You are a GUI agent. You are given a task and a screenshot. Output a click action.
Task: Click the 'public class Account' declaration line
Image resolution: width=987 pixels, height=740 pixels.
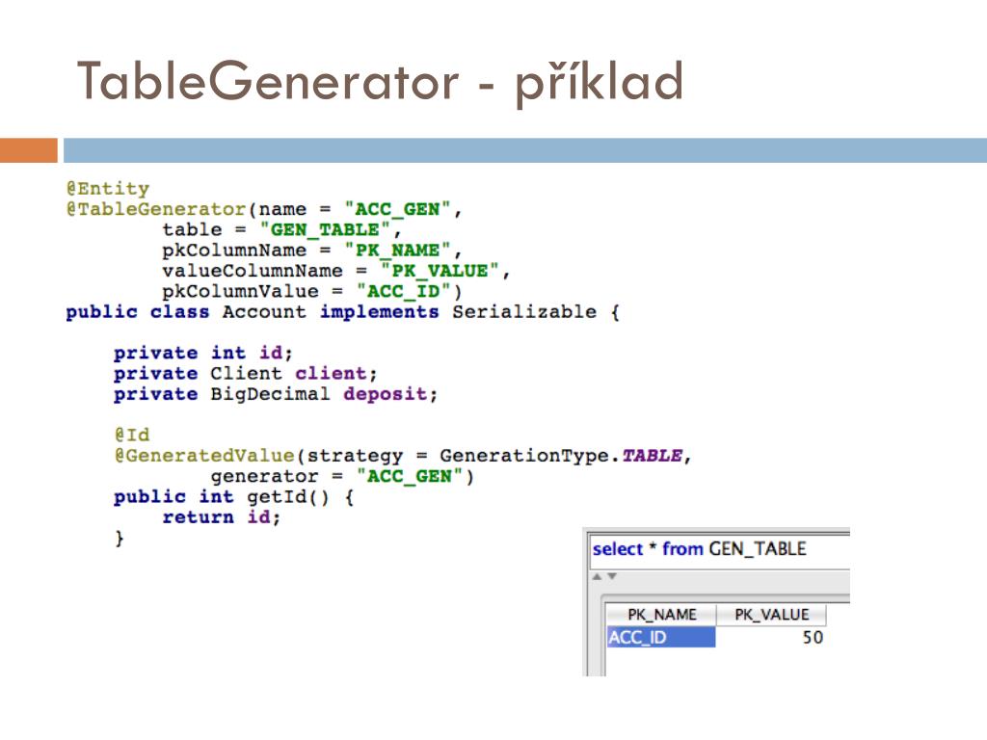pyautogui.click(x=343, y=312)
